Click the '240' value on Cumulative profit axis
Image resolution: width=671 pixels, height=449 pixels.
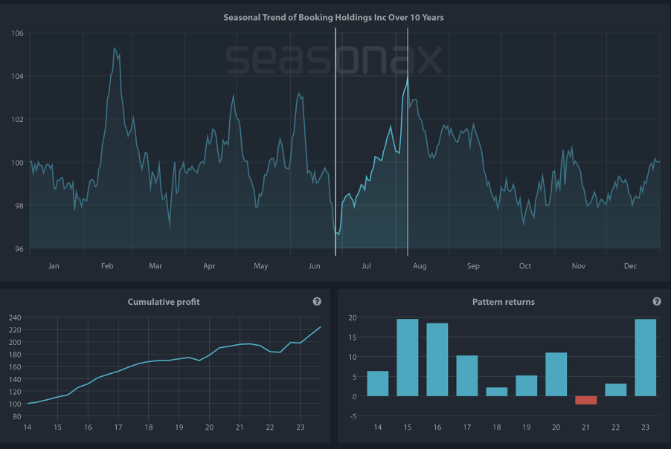pos(15,317)
